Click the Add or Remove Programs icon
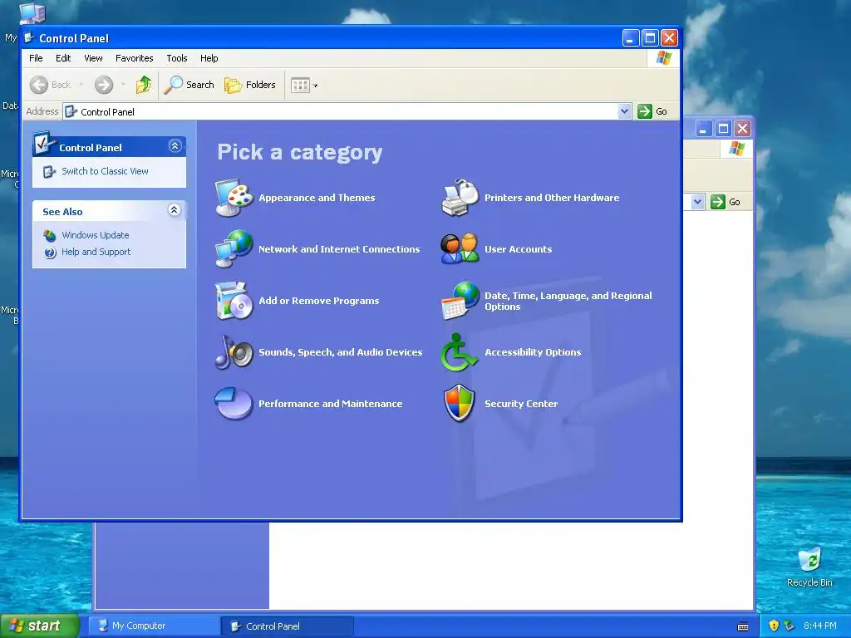The height and width of the screenshot is (638, 851). point(234,300)
